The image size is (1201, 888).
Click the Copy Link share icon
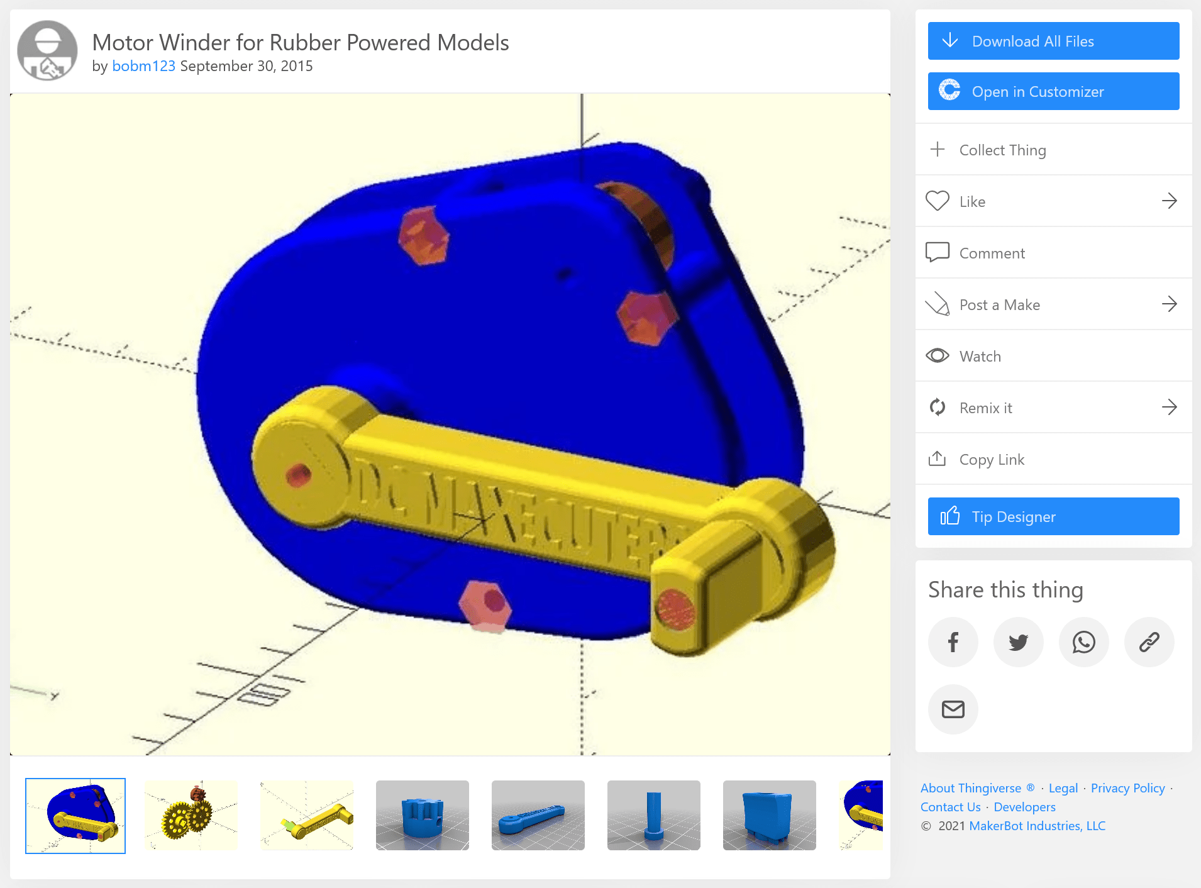pyautogui.click(x=938, y=458)
